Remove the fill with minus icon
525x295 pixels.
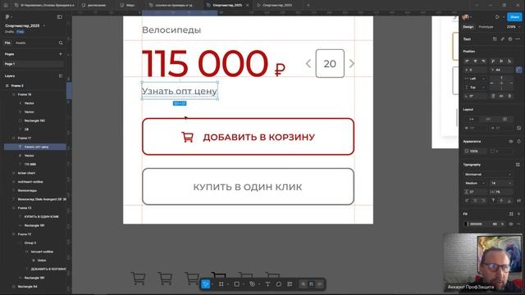click(518, 224)
